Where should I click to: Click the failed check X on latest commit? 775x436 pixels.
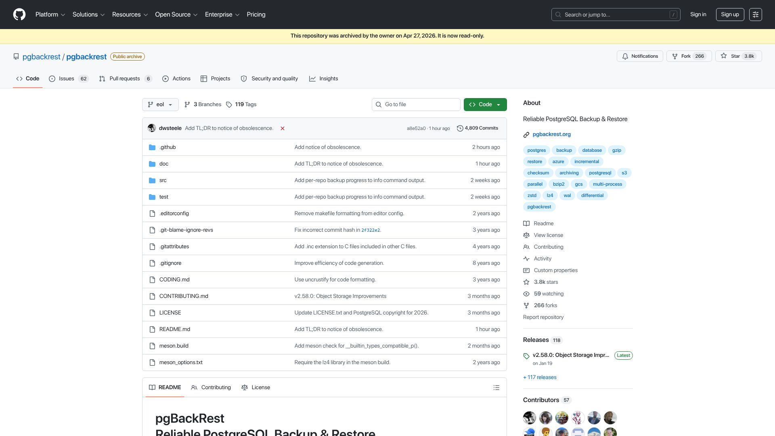tap(283, 128)
